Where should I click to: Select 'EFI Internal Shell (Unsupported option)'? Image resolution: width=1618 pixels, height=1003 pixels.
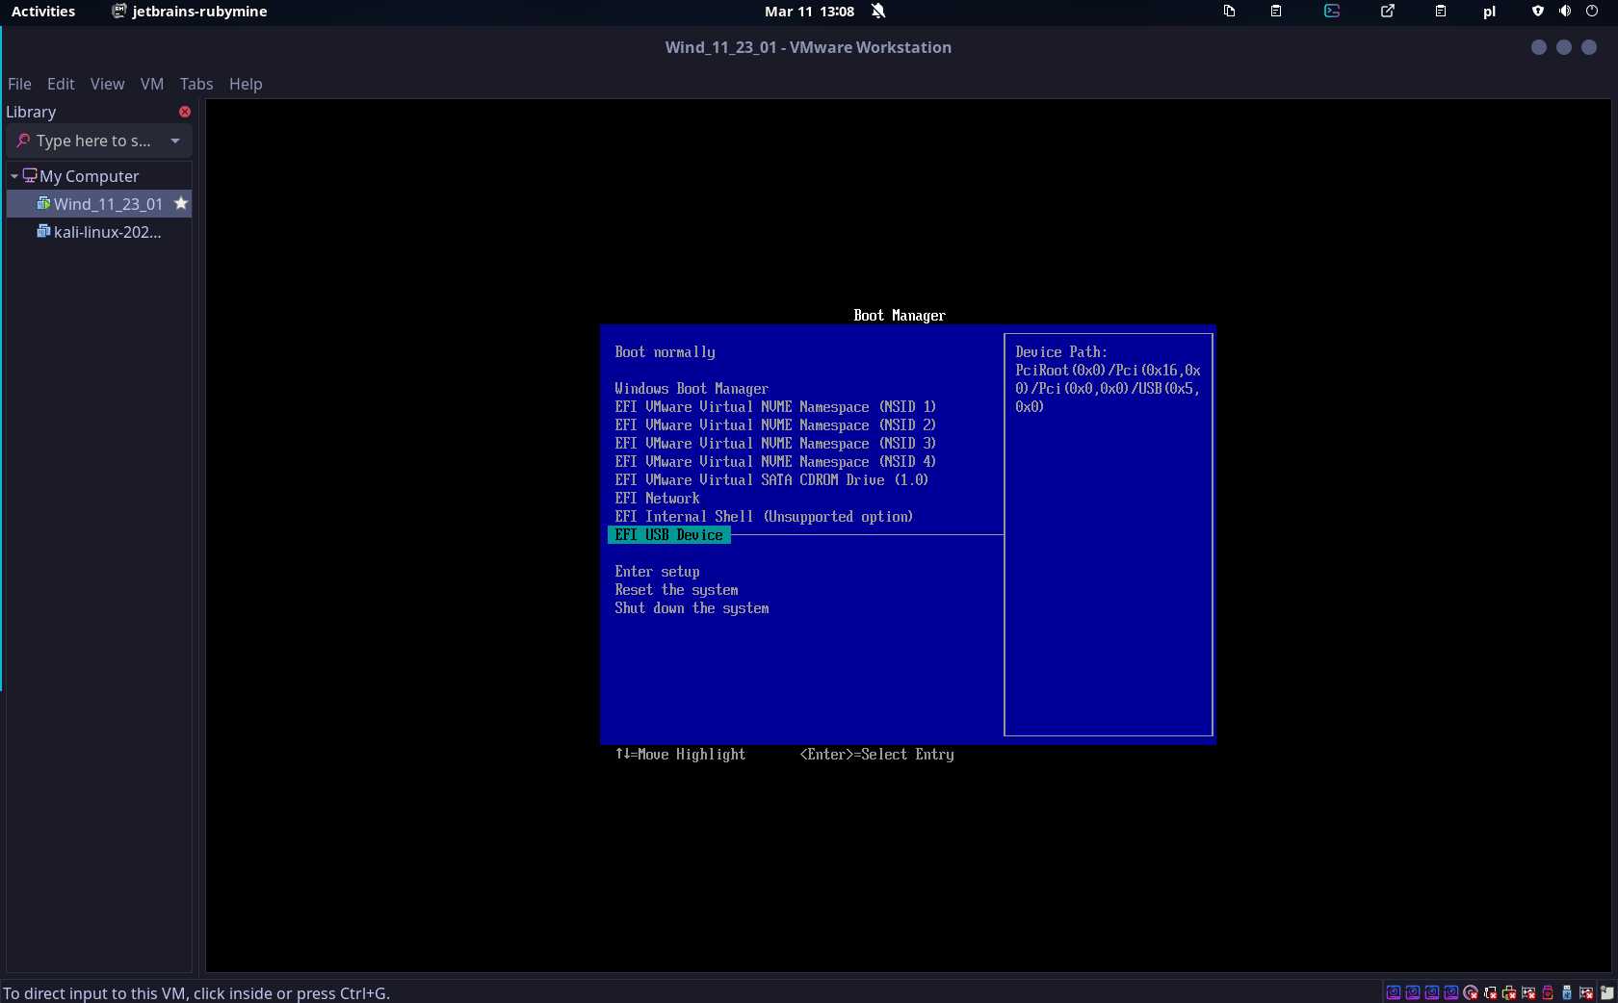click(x=764, y=517)
